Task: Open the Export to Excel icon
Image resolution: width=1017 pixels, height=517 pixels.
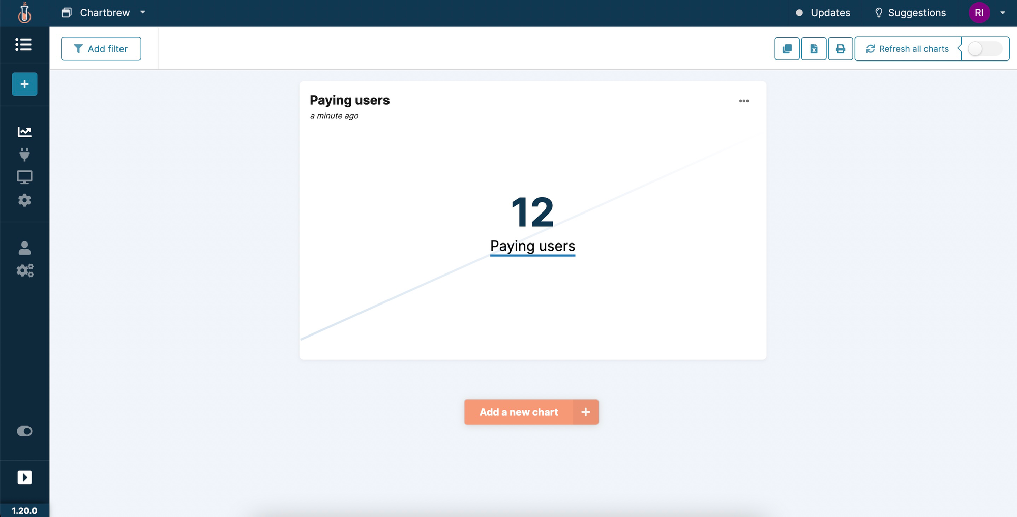Action: (814, 48)
